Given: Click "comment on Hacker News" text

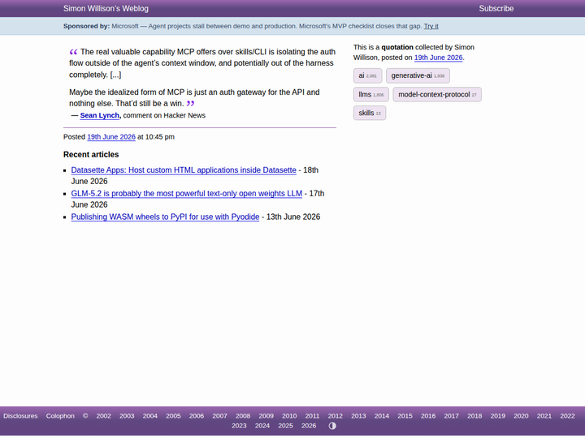Looking at the screenshot, I should click(164, 115).
